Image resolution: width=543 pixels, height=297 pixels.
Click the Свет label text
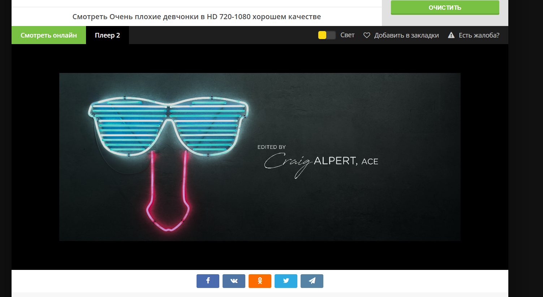pyautogui.click(x=348, y=35)
